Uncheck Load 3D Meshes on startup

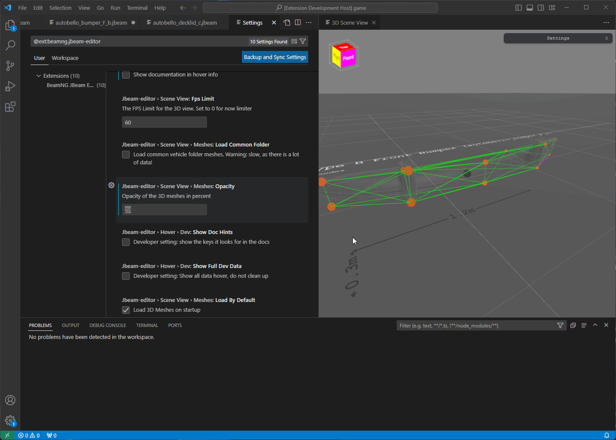(x=126, y=310)
